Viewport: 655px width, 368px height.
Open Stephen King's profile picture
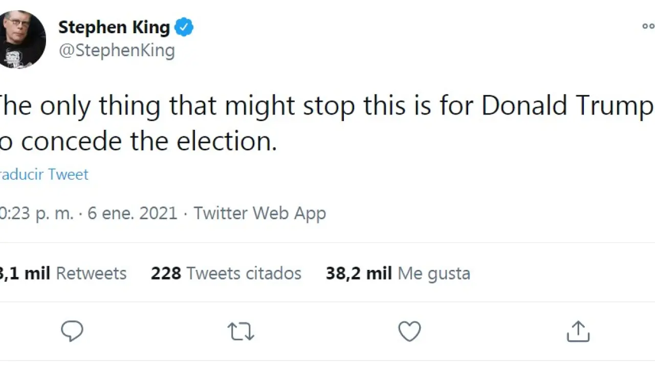(20, 39)
